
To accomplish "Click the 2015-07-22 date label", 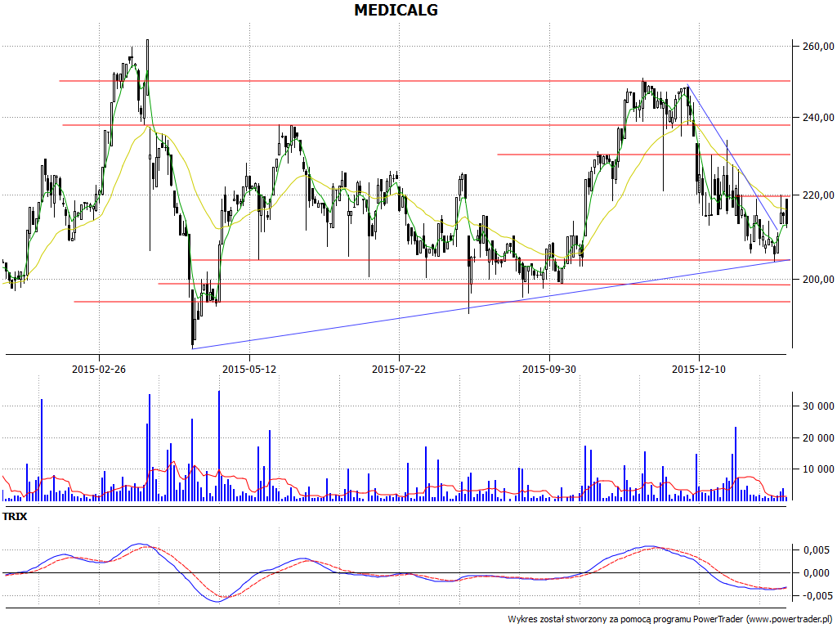I will coord(399,369).
